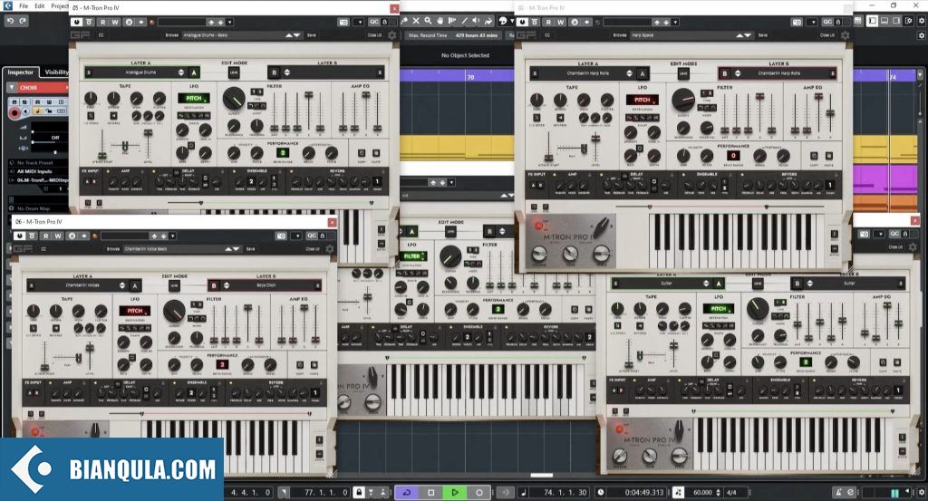Click the Redo arrow in Cubase toolbar
The height and width of the screenshot is (501, 928).
click(23, 21)
